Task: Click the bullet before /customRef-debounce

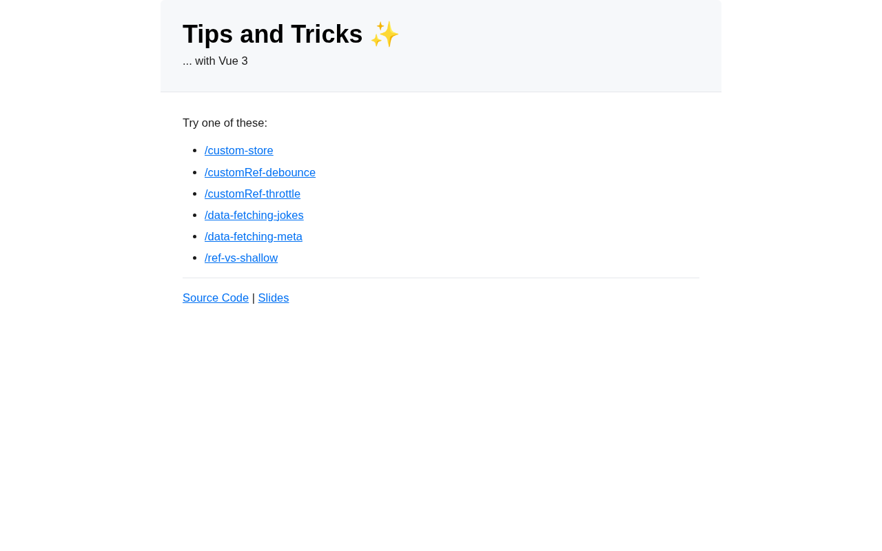Action: pyautogui.click(x=196, y=172)
